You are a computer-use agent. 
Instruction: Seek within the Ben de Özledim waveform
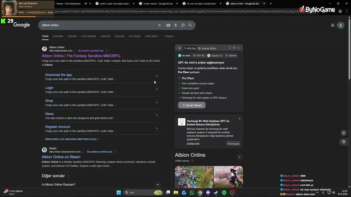coord(36,13)
